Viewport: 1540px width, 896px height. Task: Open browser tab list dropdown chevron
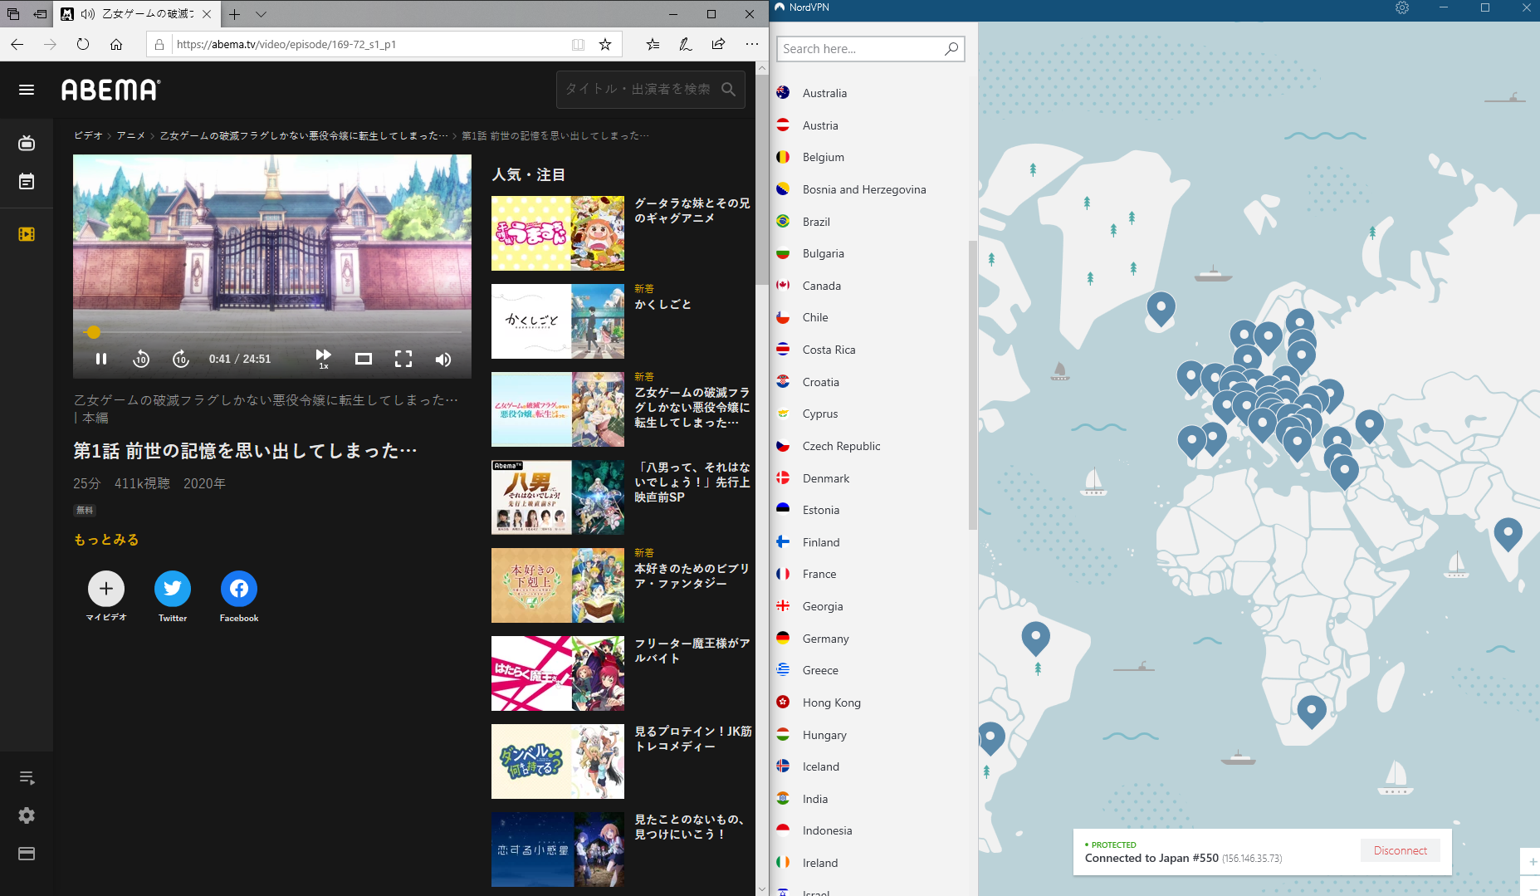coord(262,14)
